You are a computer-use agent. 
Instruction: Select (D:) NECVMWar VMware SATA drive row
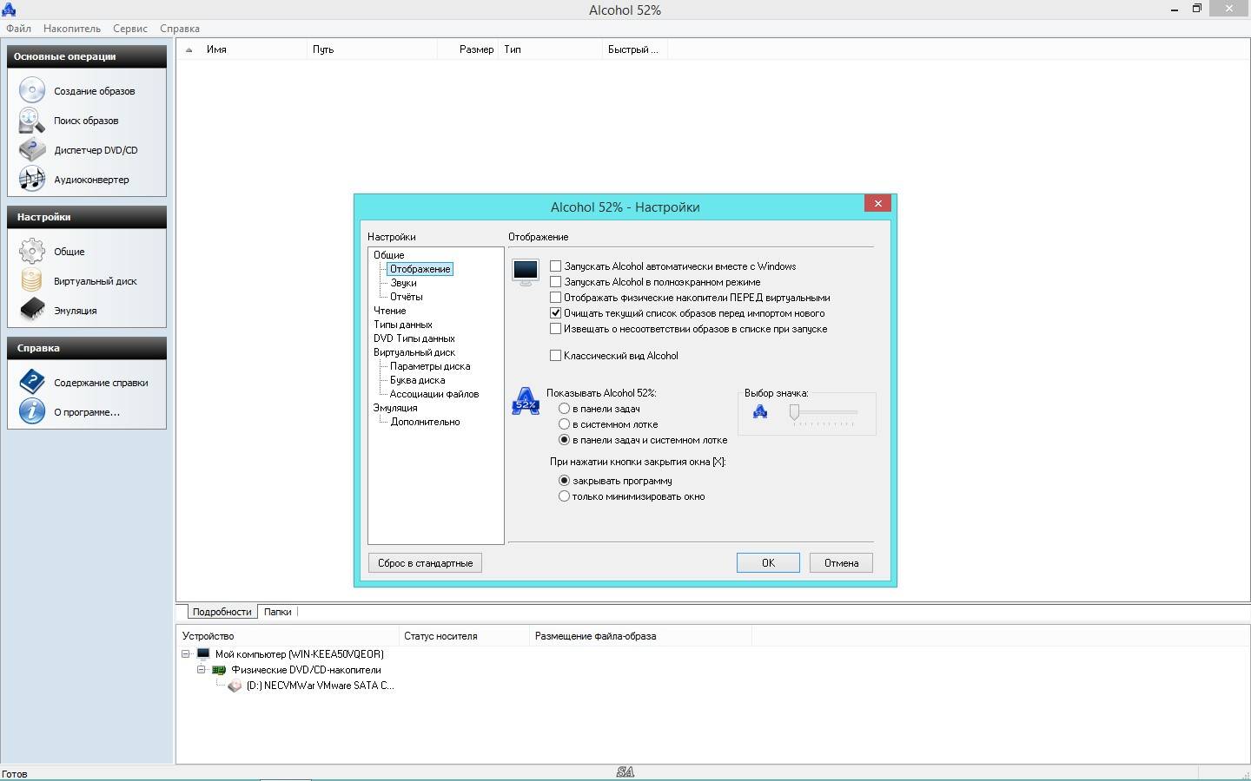[x=320, y=685]
